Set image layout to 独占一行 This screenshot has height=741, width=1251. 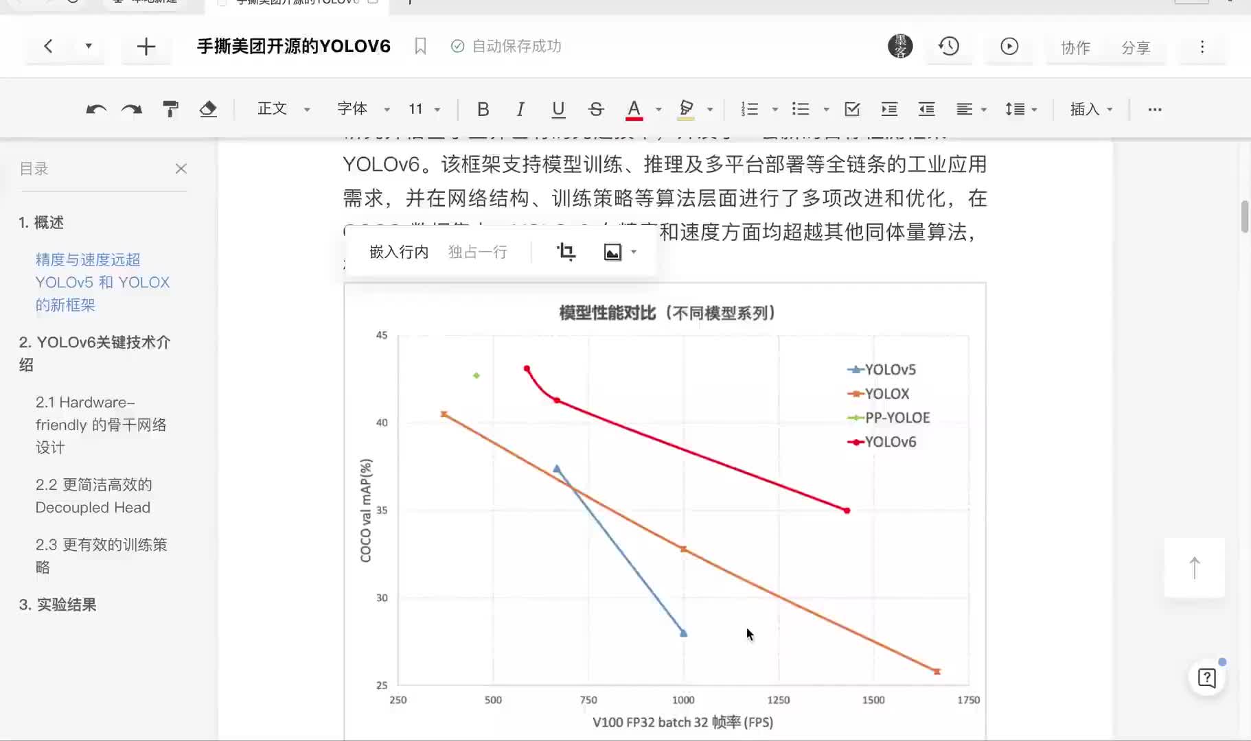click(x=478, y=252)
